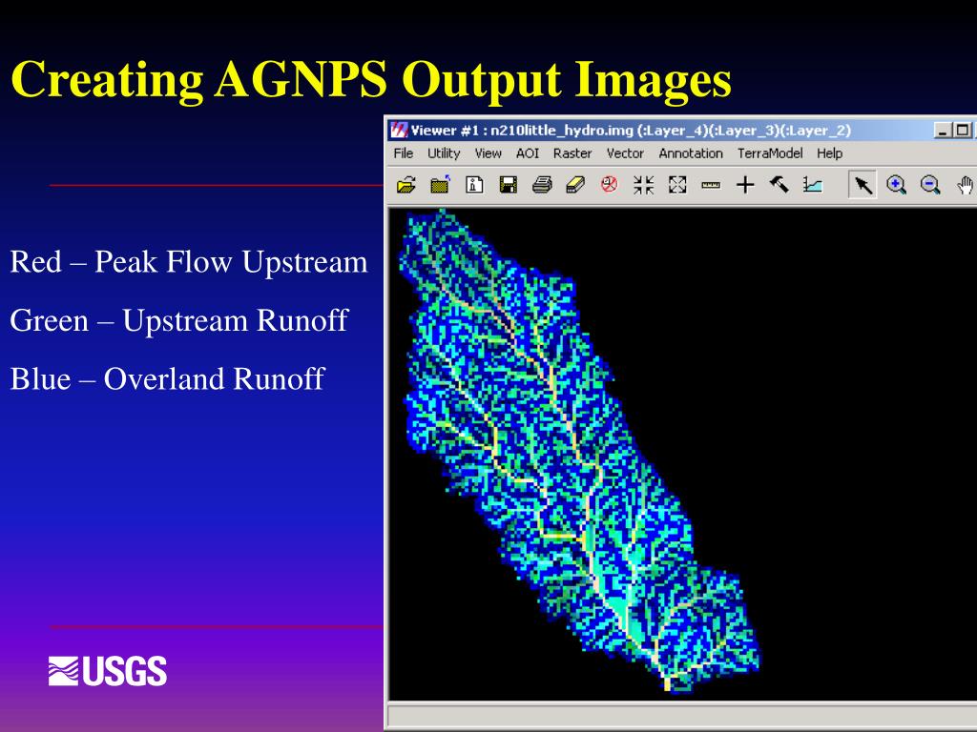Click the 'Red – Peak Flow Upstream' text
The height and width of the screenshot is (732, 977).
189,262
